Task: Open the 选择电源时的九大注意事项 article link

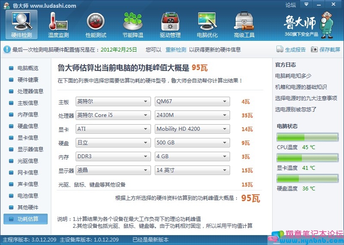Action: coord(306,98)
